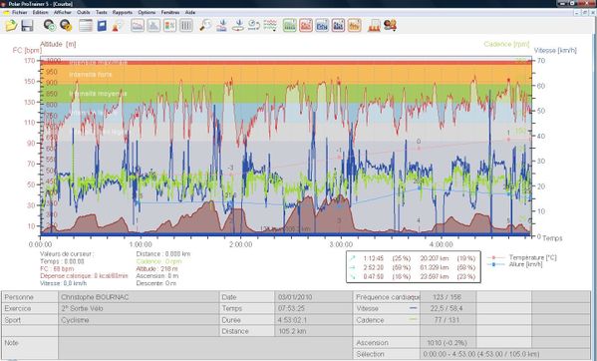Click the 2:00:00 time axis label
The image size is (597, 361).
[240, 244]
